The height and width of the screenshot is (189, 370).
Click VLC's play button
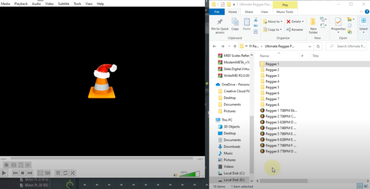tap(4, 173)
